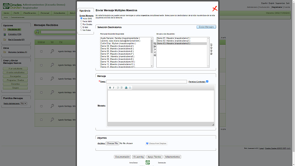The width and height of the screenshot is (295, 166).
Task: Click the available staff list scrollbar thumb
Action: 152,46
